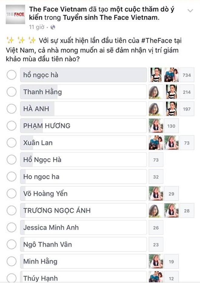Image resolution: width=200 pixels, height=283 pixels.
Task: Click voter avatar beside Minh Hằng
Action: pos(156,261)
